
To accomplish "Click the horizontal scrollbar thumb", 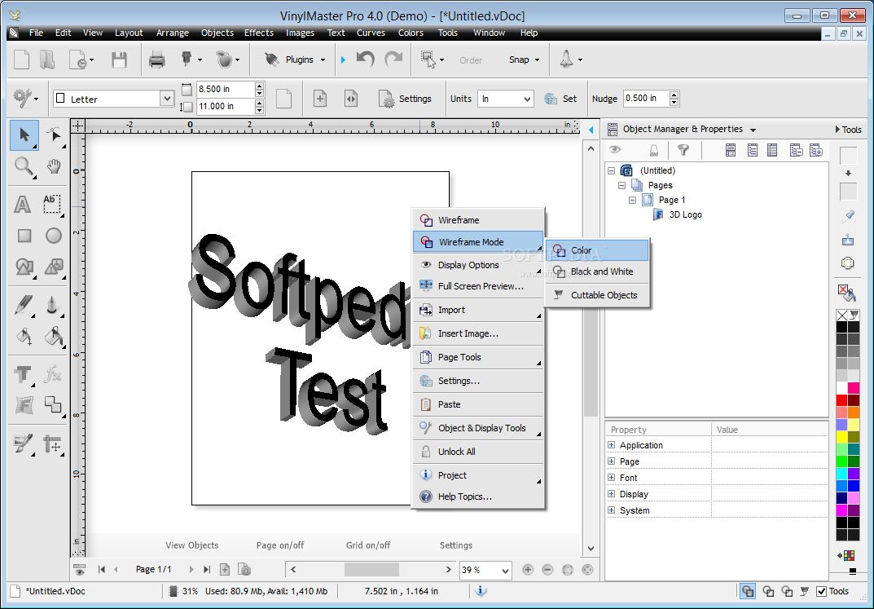I will pos(371,569).
